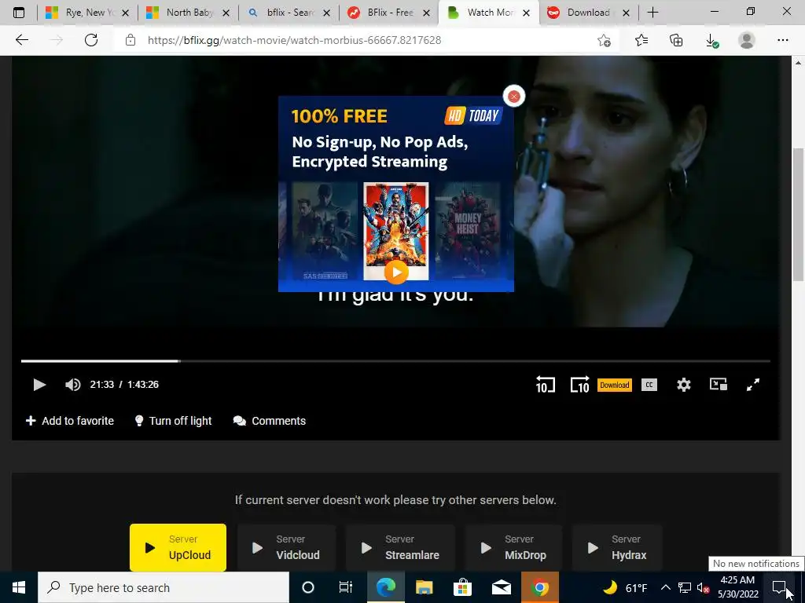This screenshot has width=805, height=603.
Task: Open profile avatar menu
Action: (x=747, y=40)
